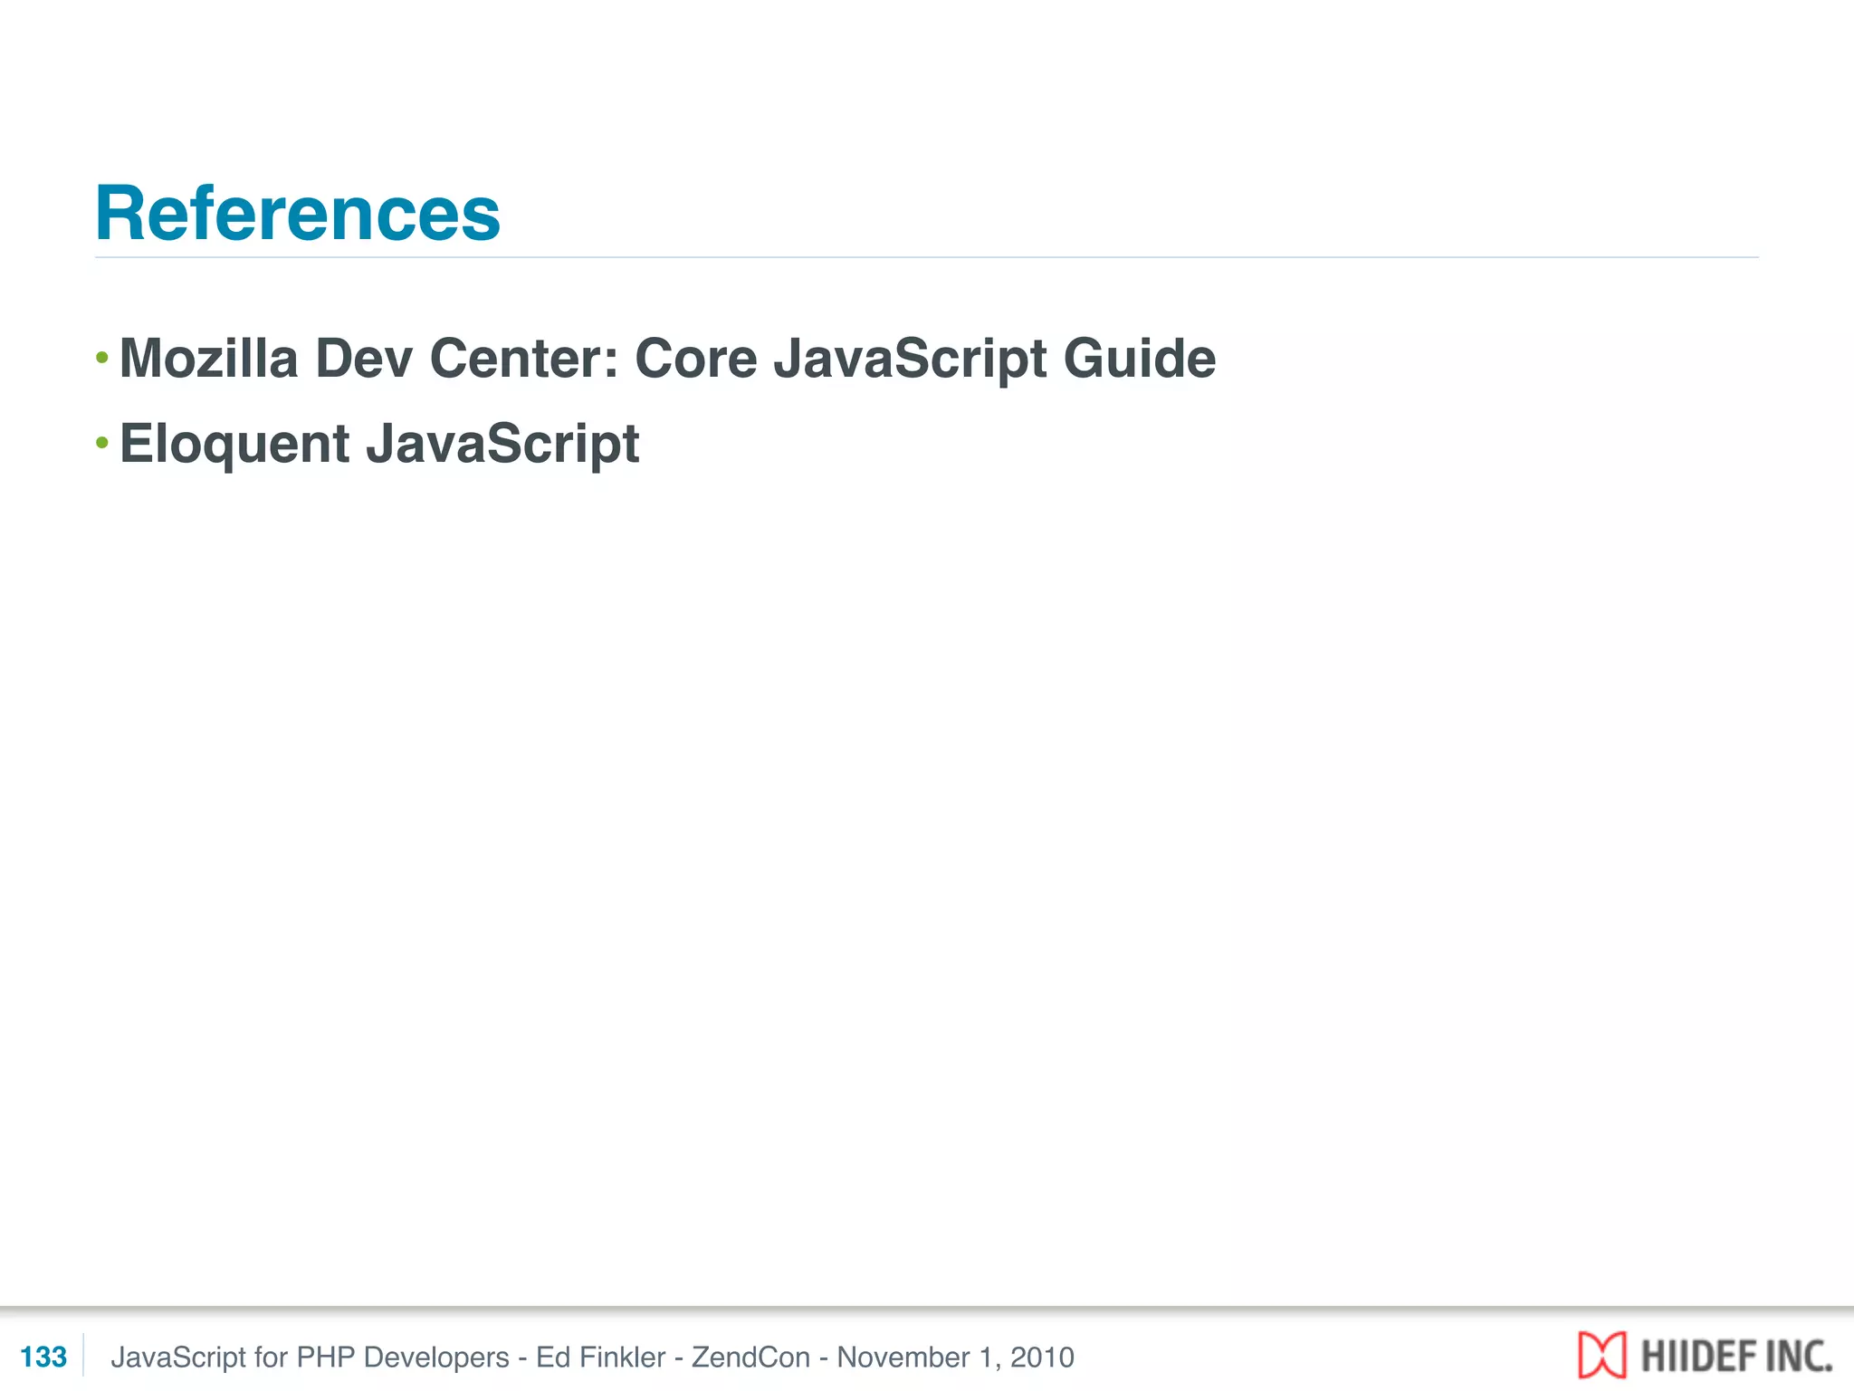Click the name Ed Finkler in footer
Image resolution: width=1854 pixels, height=1391 pixels.
(x=600, y=1357)
